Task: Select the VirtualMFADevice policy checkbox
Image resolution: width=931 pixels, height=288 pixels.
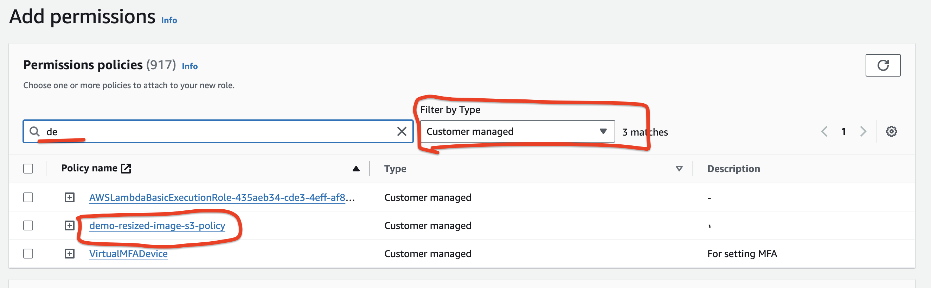Action: [28, 254]
